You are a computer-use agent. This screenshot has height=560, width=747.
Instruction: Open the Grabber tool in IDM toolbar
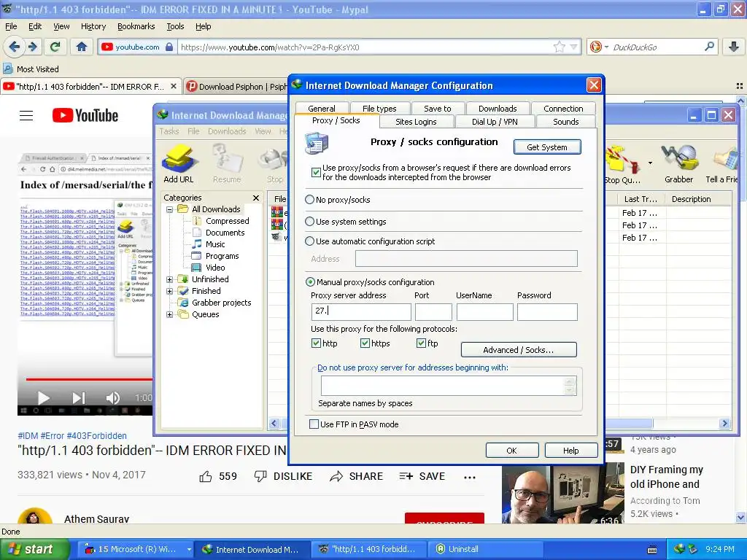click(678, 164)
